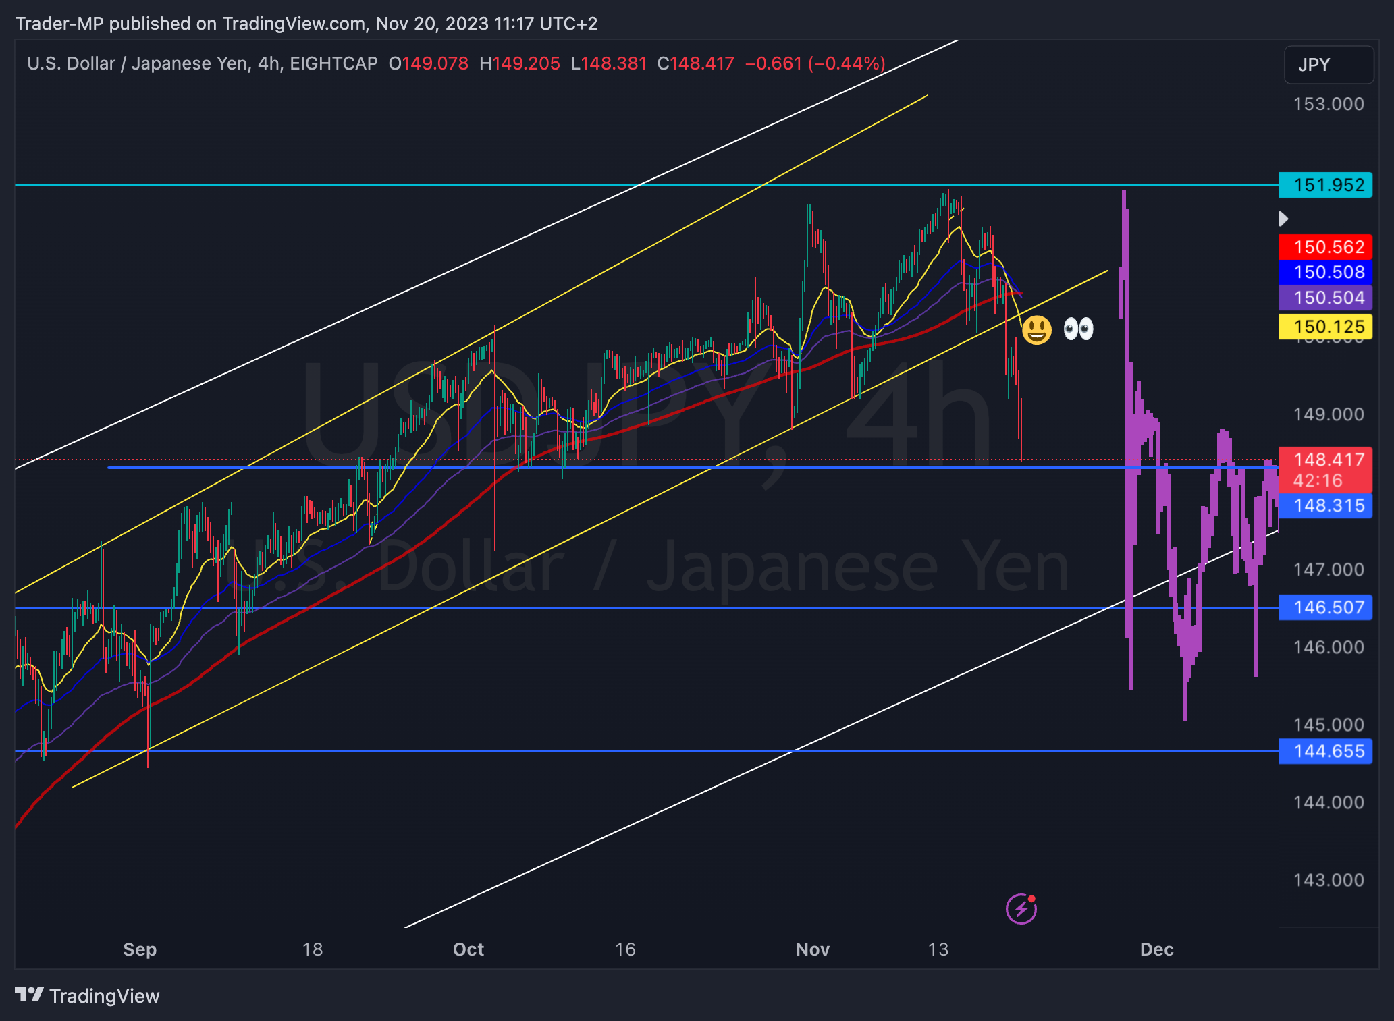Click the small arrow marker near 151.952 label
The image size is (1394, 1021).
pos(1283,219)
